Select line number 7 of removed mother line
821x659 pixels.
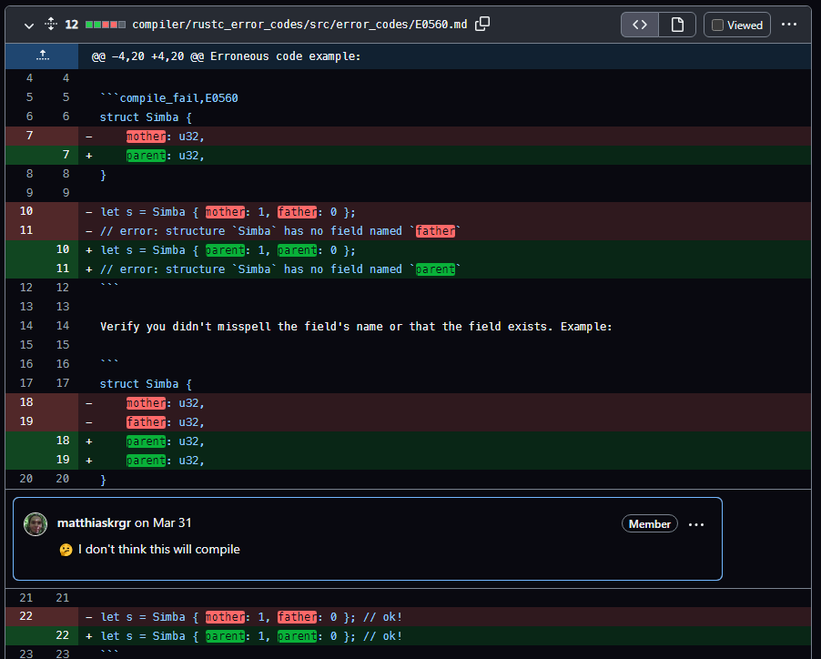[x=29, y=136]
